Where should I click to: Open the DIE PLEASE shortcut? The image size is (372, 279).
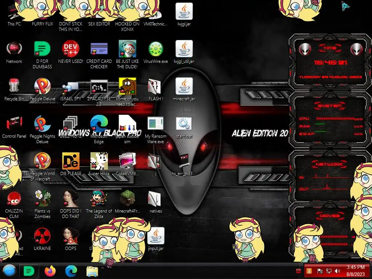pyautogui.click(x=71, y=161)
